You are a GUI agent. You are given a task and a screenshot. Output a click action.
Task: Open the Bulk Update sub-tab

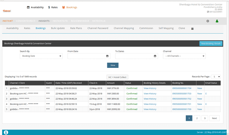click(58, 28)
